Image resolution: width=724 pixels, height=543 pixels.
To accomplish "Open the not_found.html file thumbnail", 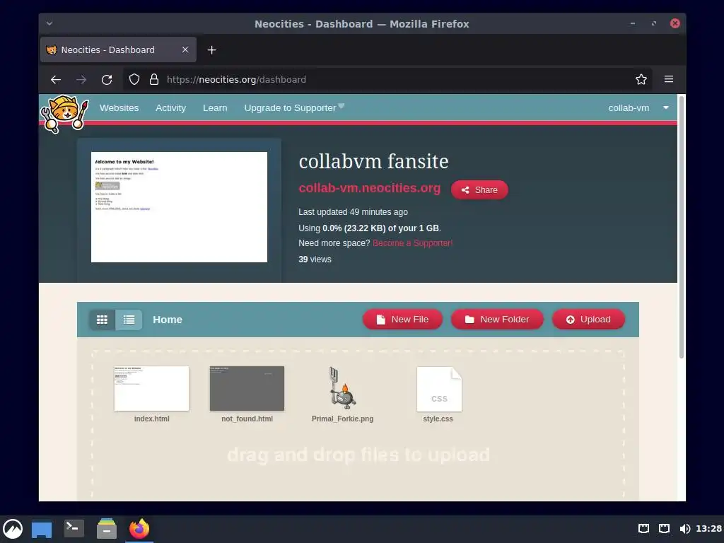I will [247, 388].
